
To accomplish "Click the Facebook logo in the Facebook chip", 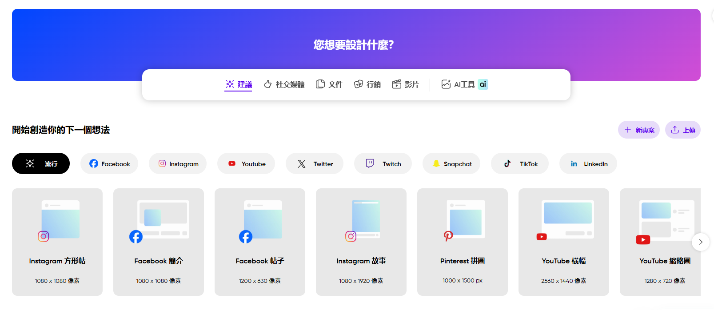I will coord(94,163).
